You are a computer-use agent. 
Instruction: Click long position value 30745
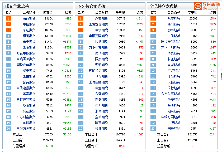pos(121,18)
